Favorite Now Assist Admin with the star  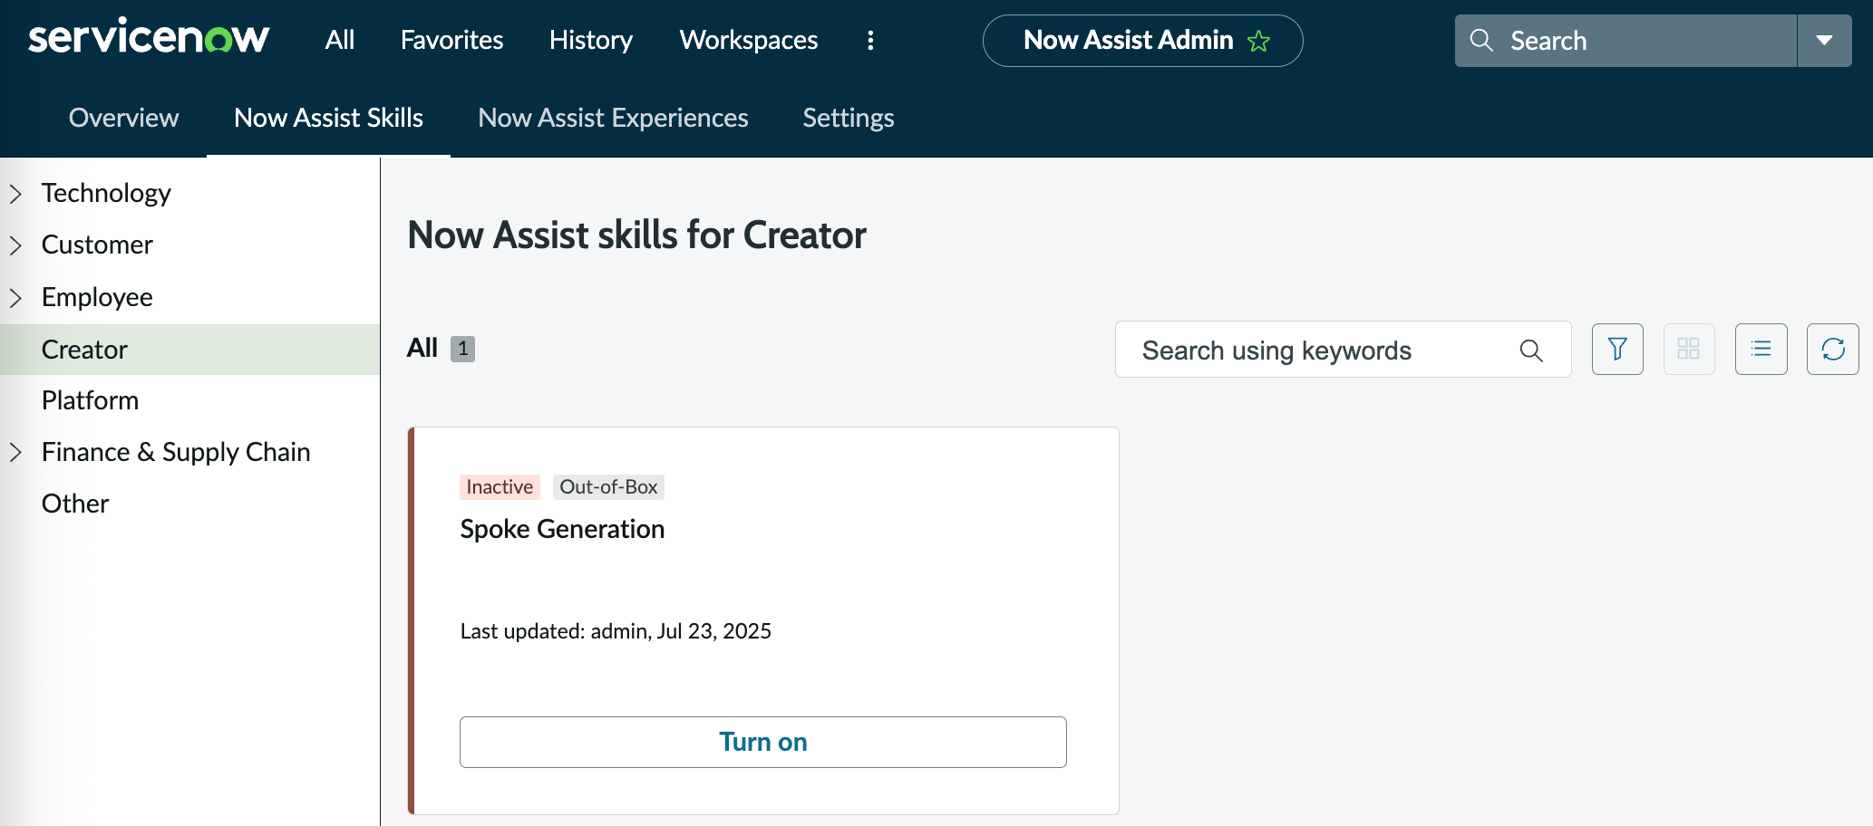pos(1259,41)
